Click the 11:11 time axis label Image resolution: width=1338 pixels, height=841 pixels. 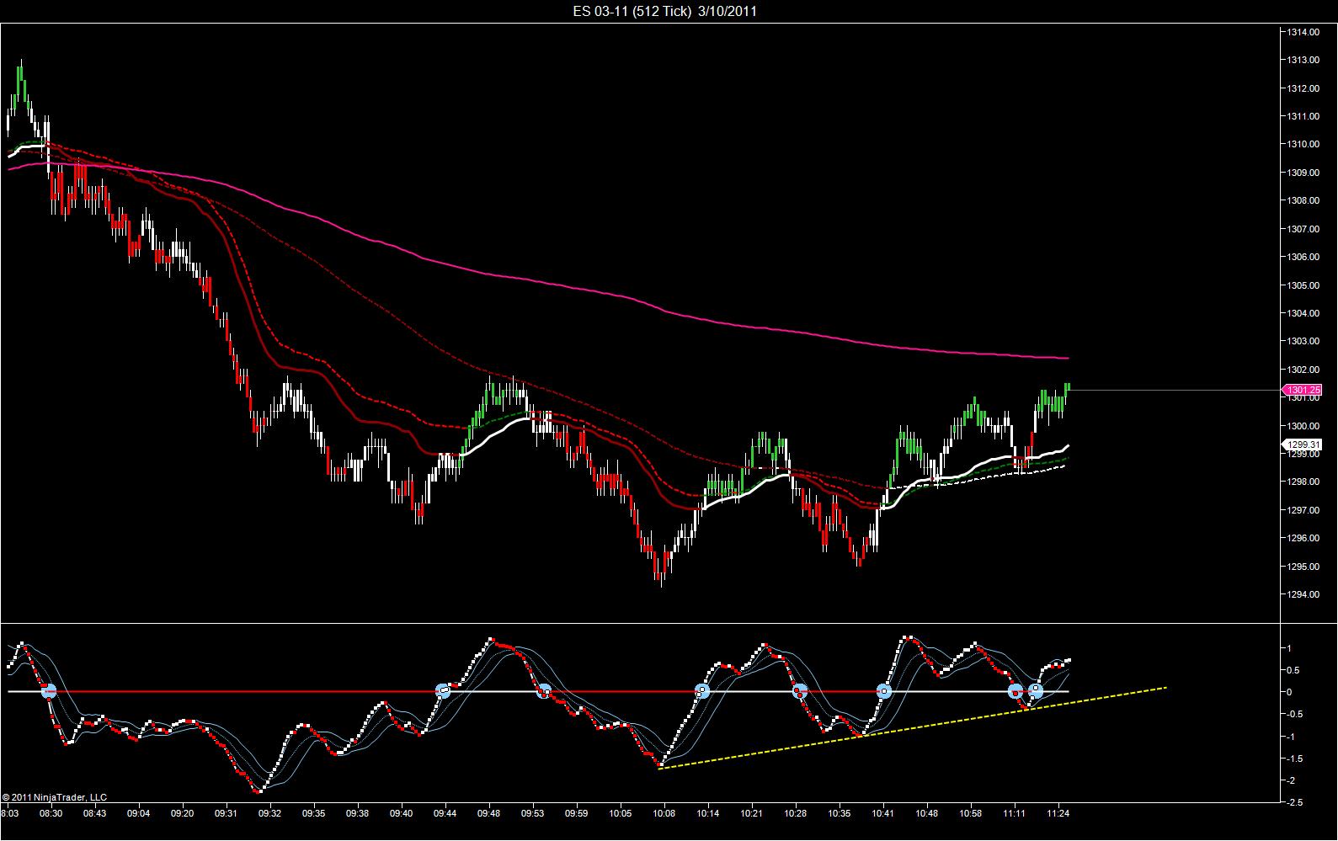pos(1014,814)
